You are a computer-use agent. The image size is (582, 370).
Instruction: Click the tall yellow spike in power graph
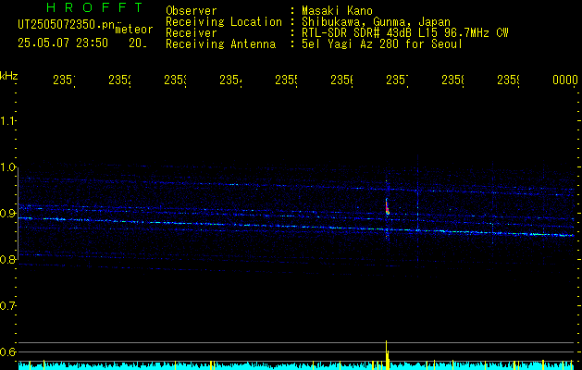387,355
